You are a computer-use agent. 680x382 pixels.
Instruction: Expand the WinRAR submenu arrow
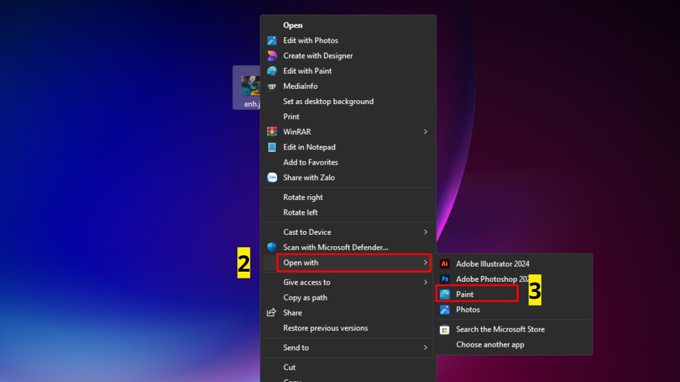coord(426,131)
